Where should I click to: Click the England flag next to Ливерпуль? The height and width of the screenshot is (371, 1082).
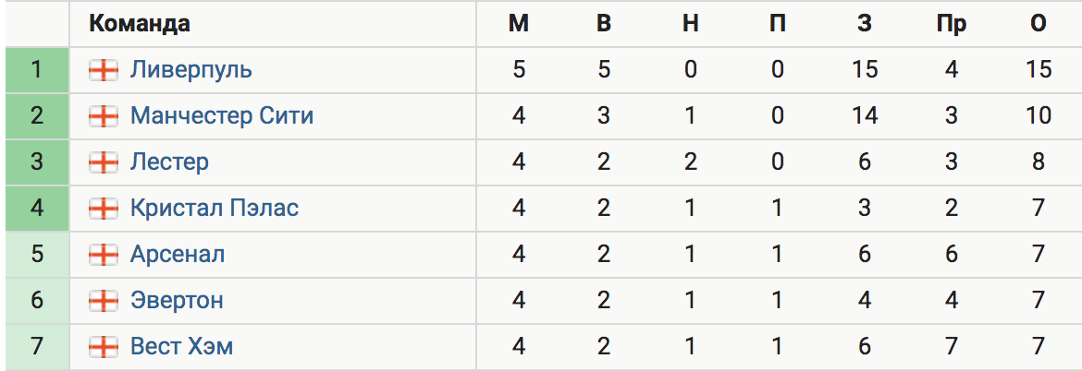104,70
